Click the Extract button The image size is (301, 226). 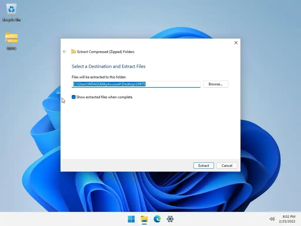[203, 165]
